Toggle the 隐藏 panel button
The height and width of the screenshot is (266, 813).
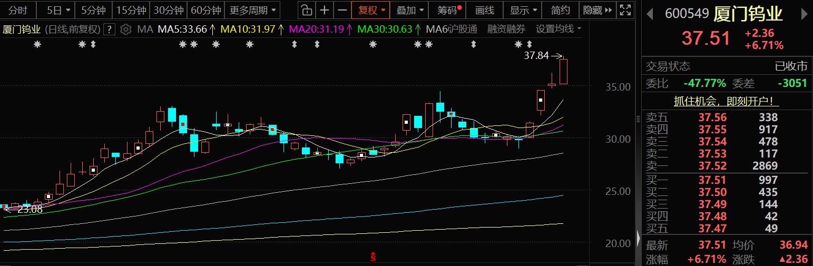pyautogui.click(x=598, y=10)
